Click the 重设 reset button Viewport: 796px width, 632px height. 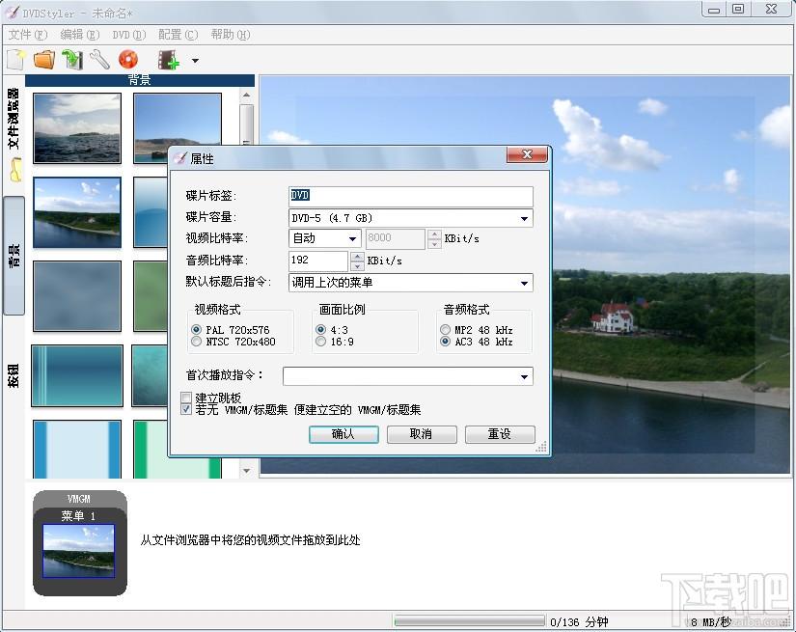(x=500, y=434)
